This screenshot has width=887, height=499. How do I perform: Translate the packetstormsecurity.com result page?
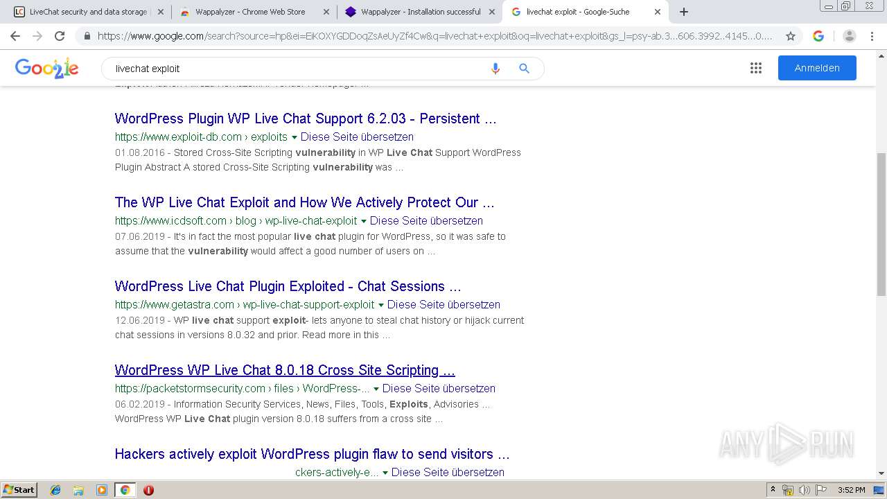click(x=439, y=389)
